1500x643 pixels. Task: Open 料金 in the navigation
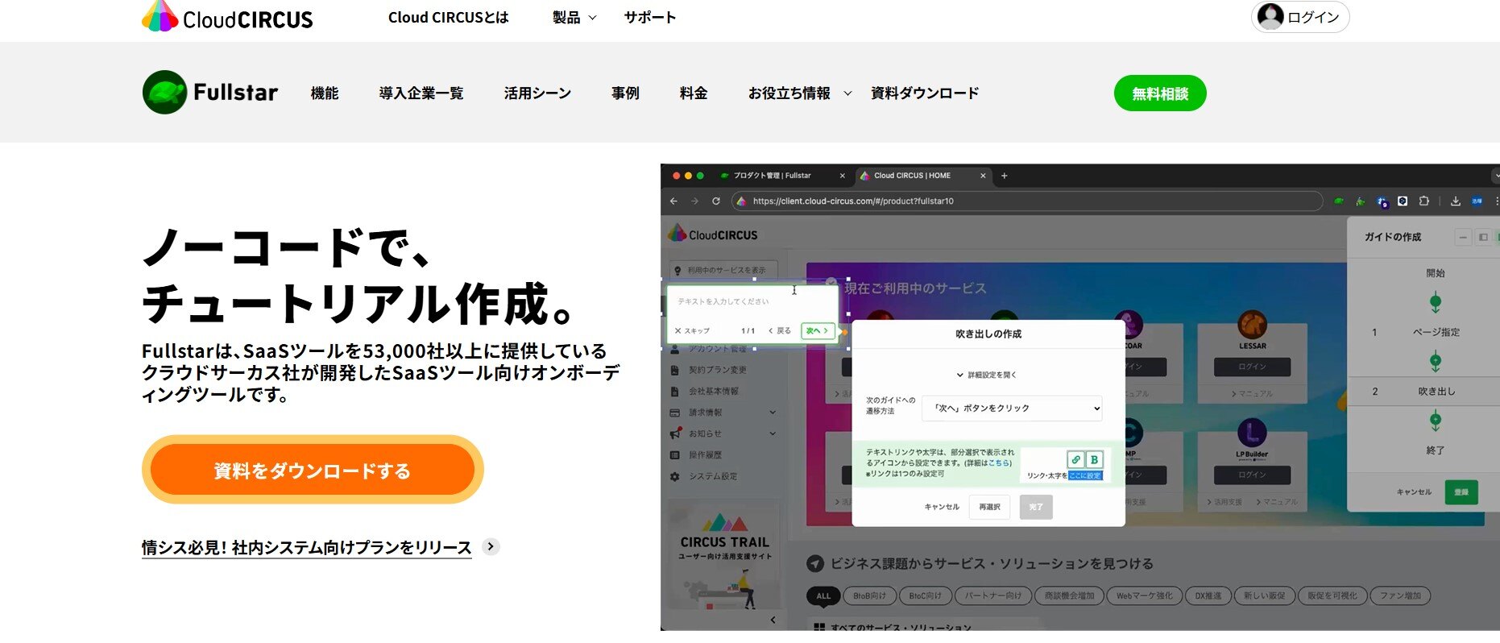pyautogui.click(x=694, y=93)
